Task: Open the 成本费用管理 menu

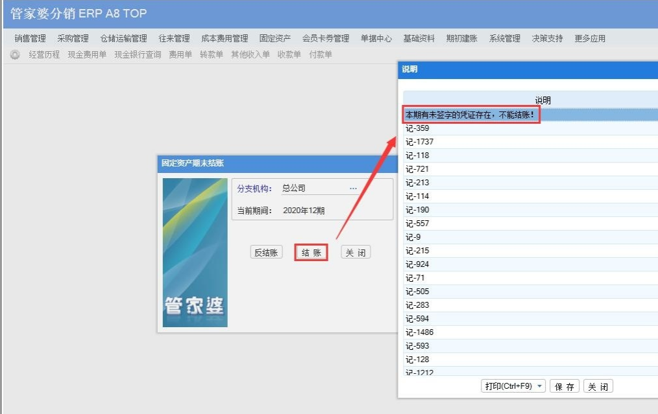Action: (x=225, y=39)
